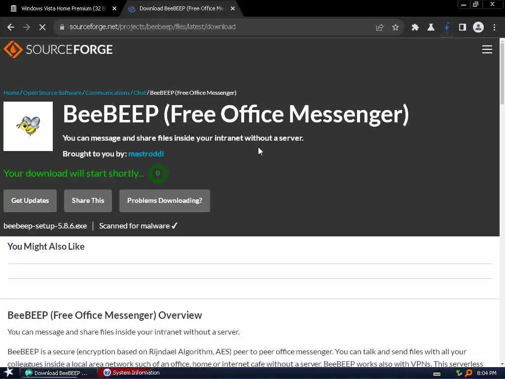Open the Communications breadcrumb link

tap(107, 93)
